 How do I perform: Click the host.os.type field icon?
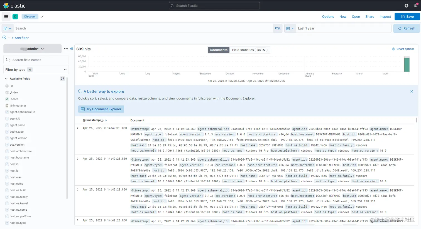point(7,223)
